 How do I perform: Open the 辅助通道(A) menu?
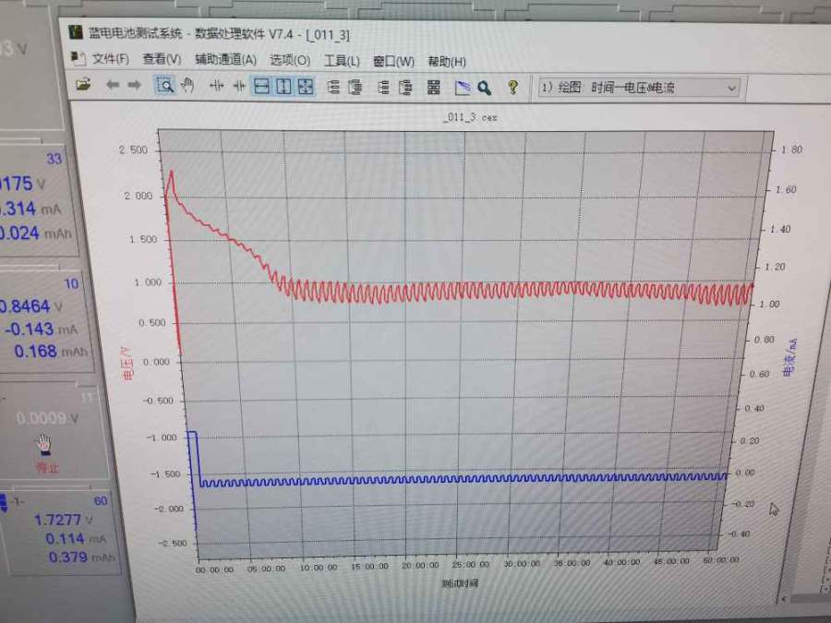[225, 60]
